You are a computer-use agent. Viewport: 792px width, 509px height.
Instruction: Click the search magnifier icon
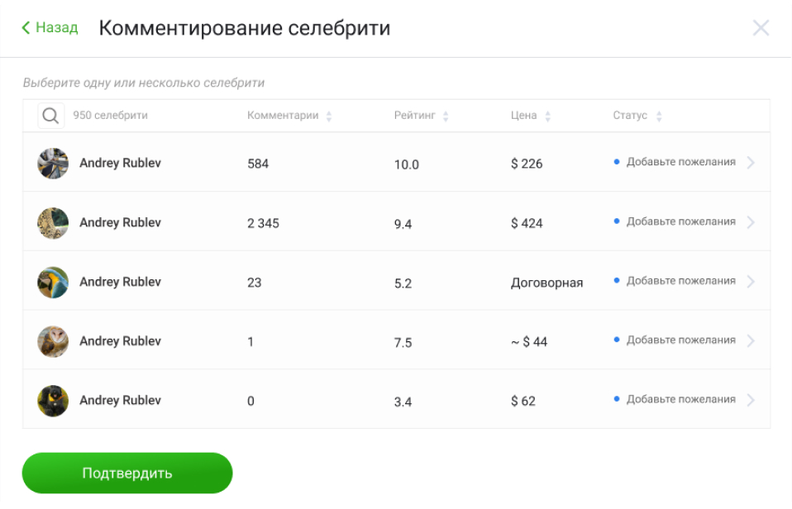(x=50, y=116)
